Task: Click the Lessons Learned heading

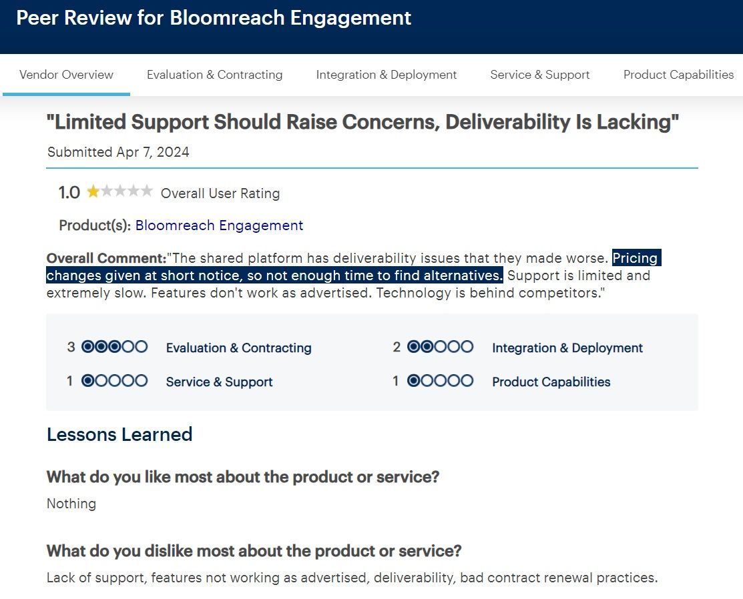Action: [x=119, y=434]
